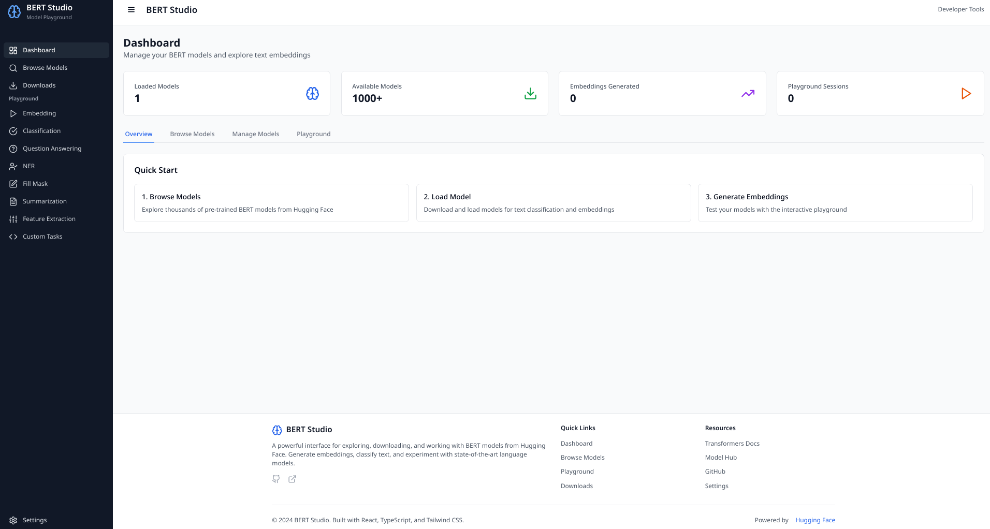Viewport: 990px width, 529px height.
Task: Click the Quick Start section heading
Action: [156, 170]
